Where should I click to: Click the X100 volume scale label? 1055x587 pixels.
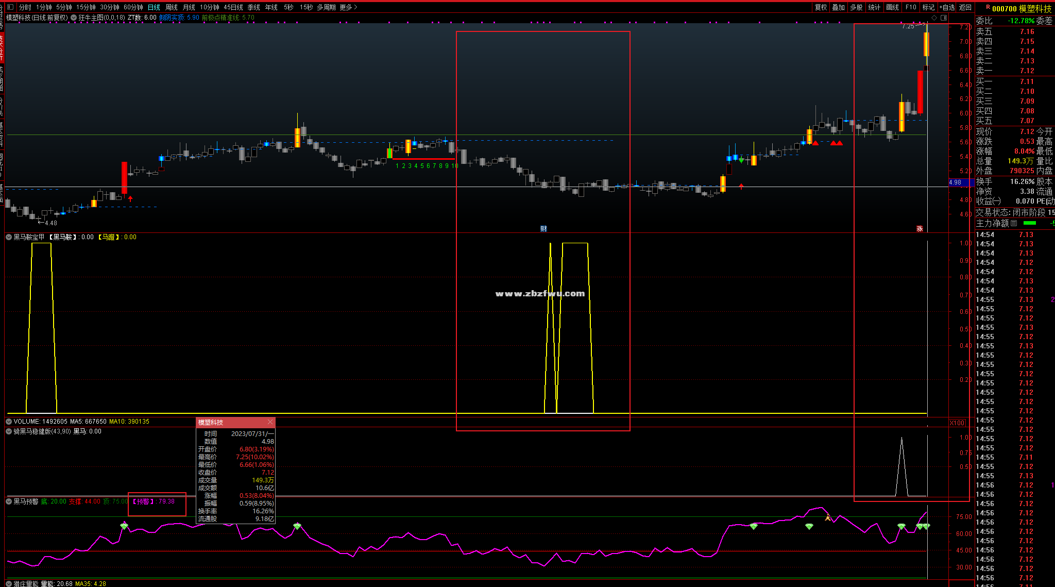click(957, 423)
